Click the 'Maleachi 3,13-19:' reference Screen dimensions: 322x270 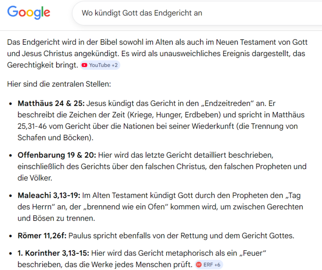(x=49, y=196)
